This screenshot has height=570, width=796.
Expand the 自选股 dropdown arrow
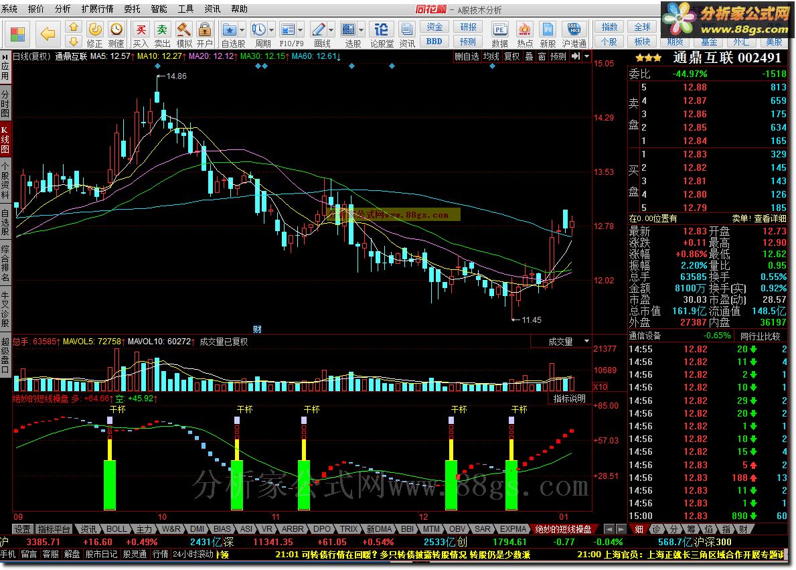click(242, 29)
